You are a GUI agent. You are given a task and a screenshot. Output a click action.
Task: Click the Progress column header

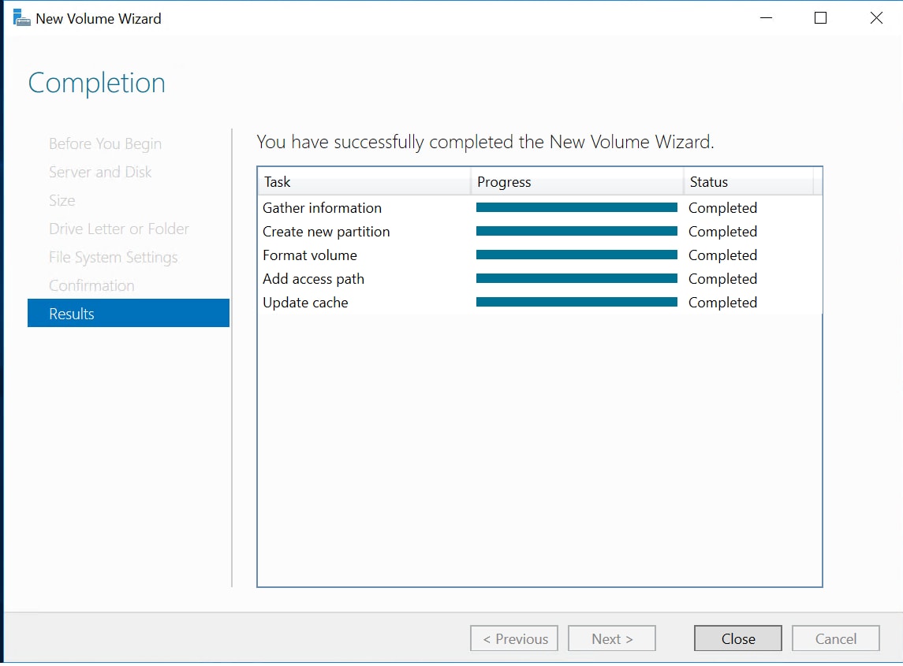tap(577, 182)
